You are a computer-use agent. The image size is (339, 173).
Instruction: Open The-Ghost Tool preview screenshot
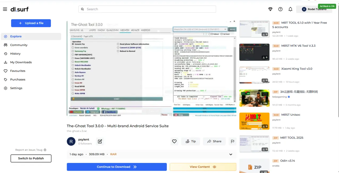(x=151, y=68)
